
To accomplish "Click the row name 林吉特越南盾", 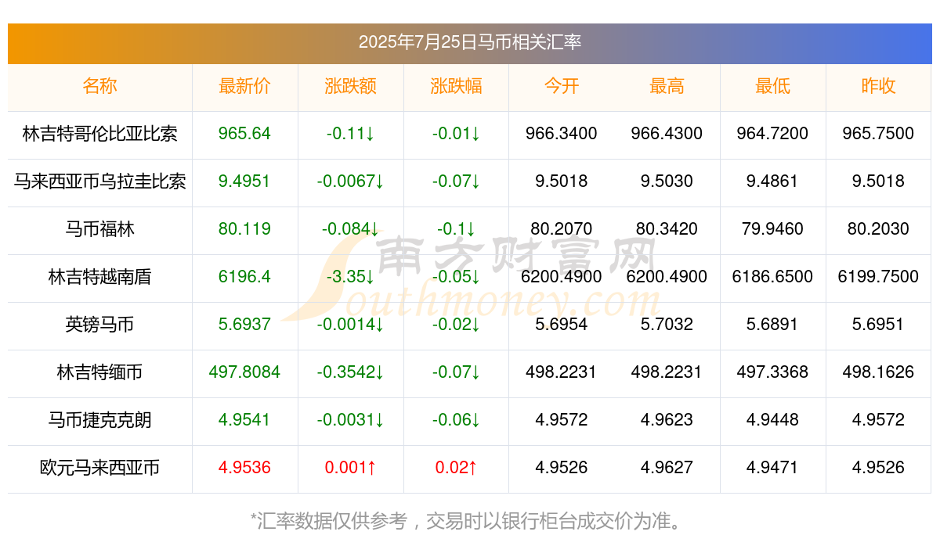I will [x=99, y=277].
